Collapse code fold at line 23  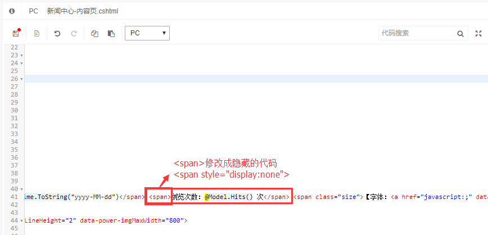click(x=21, y=56)
